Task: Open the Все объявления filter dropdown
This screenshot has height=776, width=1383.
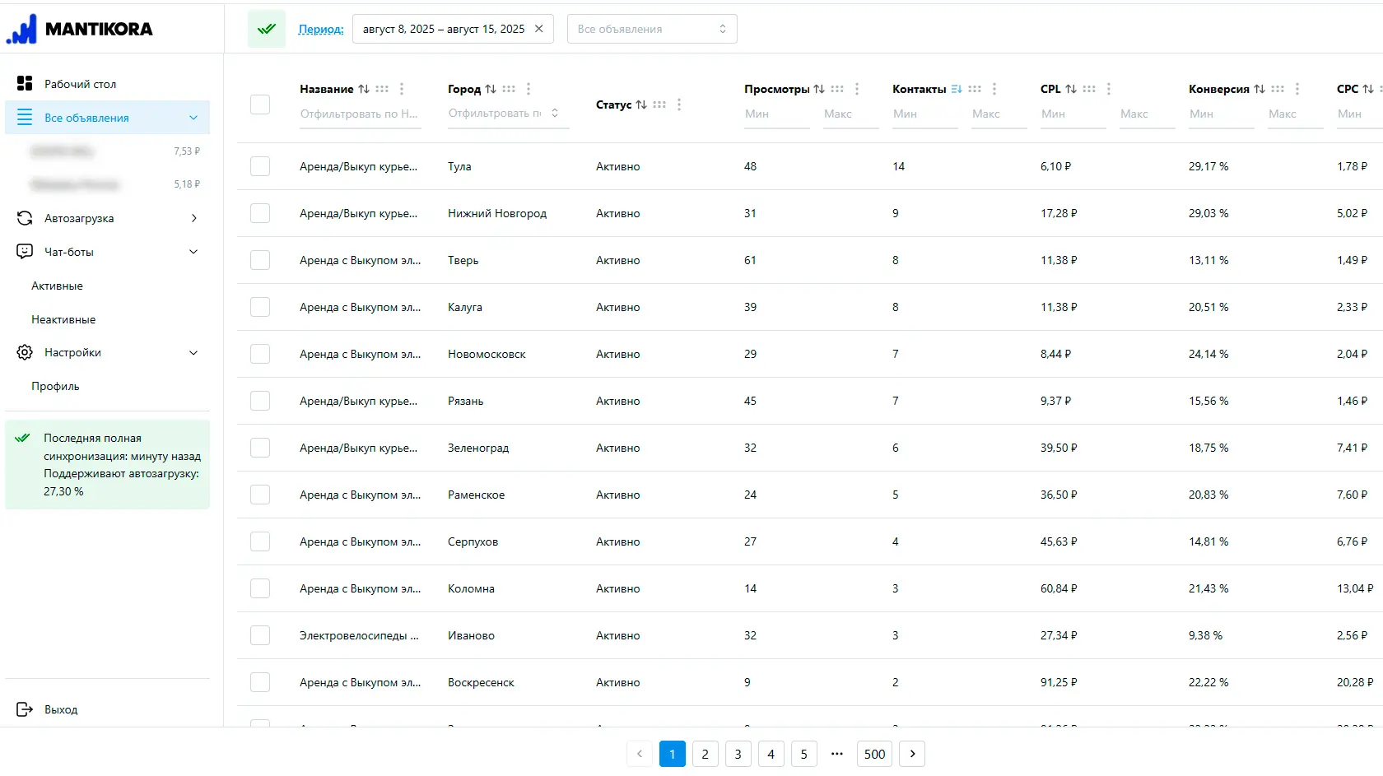Action: tap(652, 29)
